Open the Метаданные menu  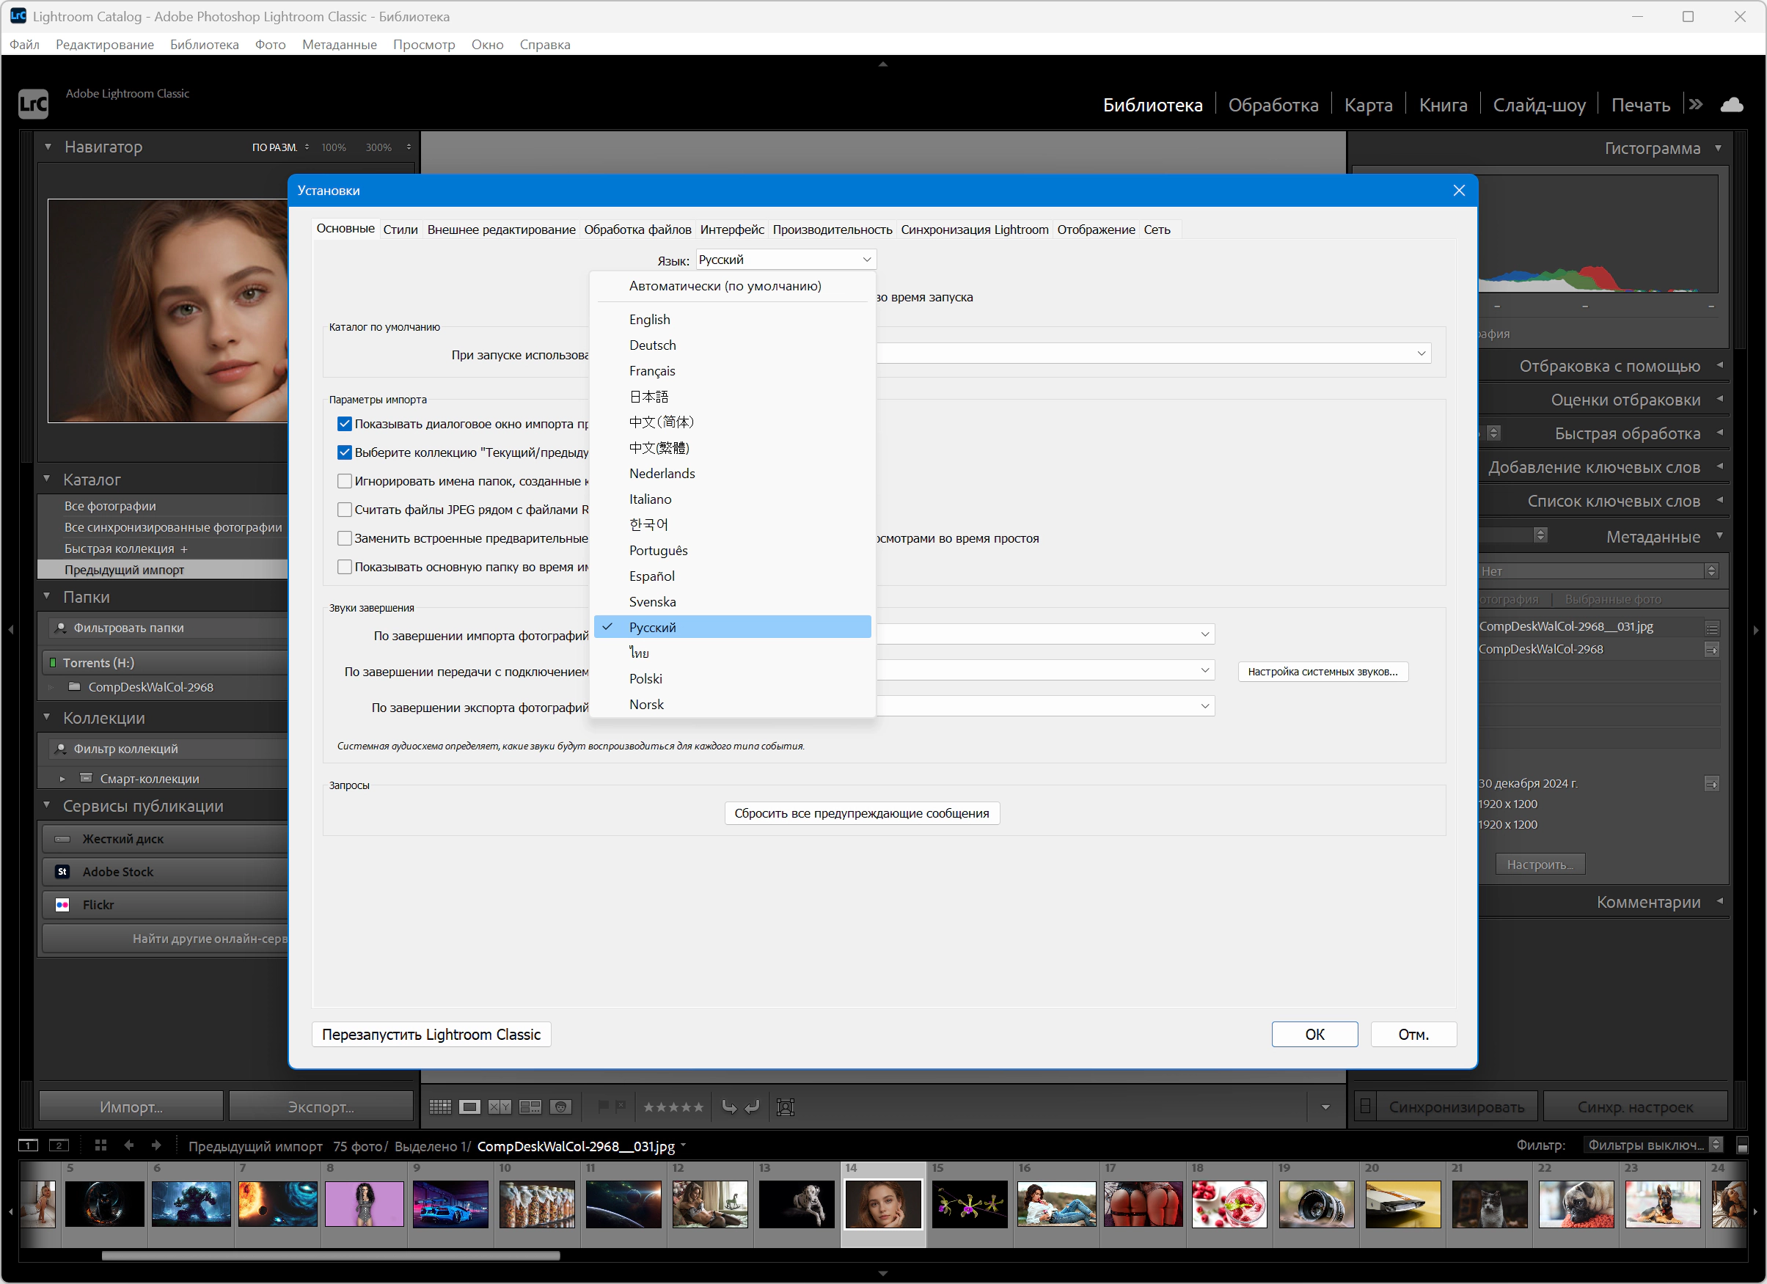click(x=339, y=45)
